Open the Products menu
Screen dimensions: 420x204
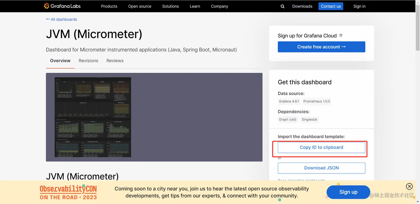click(109, 6)
